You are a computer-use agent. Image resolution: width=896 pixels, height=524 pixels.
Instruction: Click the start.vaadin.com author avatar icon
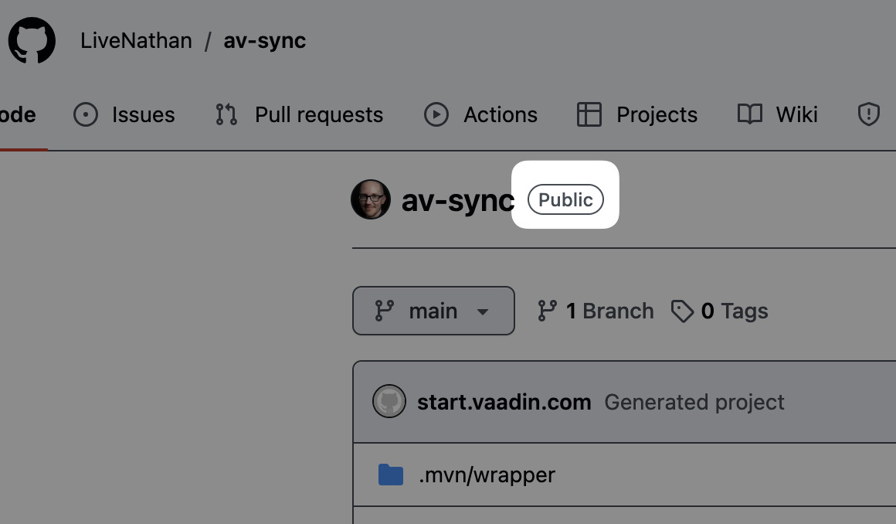389,402
